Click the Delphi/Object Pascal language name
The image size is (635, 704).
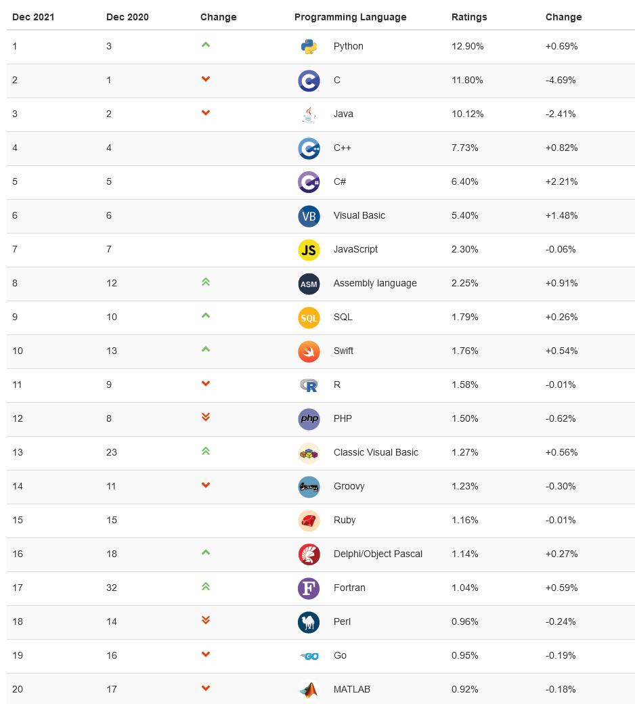click(378, 554)
